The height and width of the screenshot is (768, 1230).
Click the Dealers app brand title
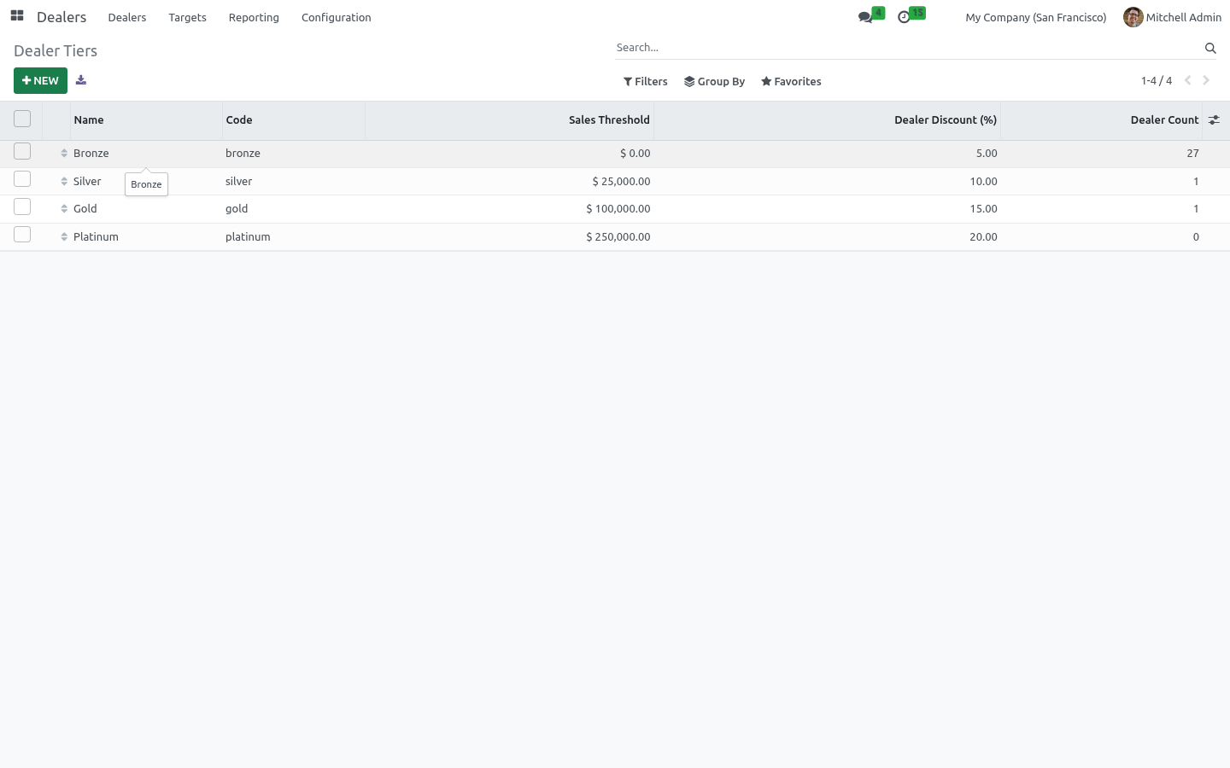[61, 17]
